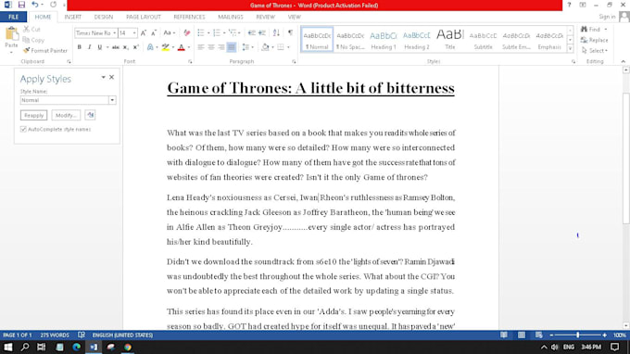Image resolution: width=630 pixels, height=354 pixels.
Task: Toggle italic formatting
Action: click(89, 47)
